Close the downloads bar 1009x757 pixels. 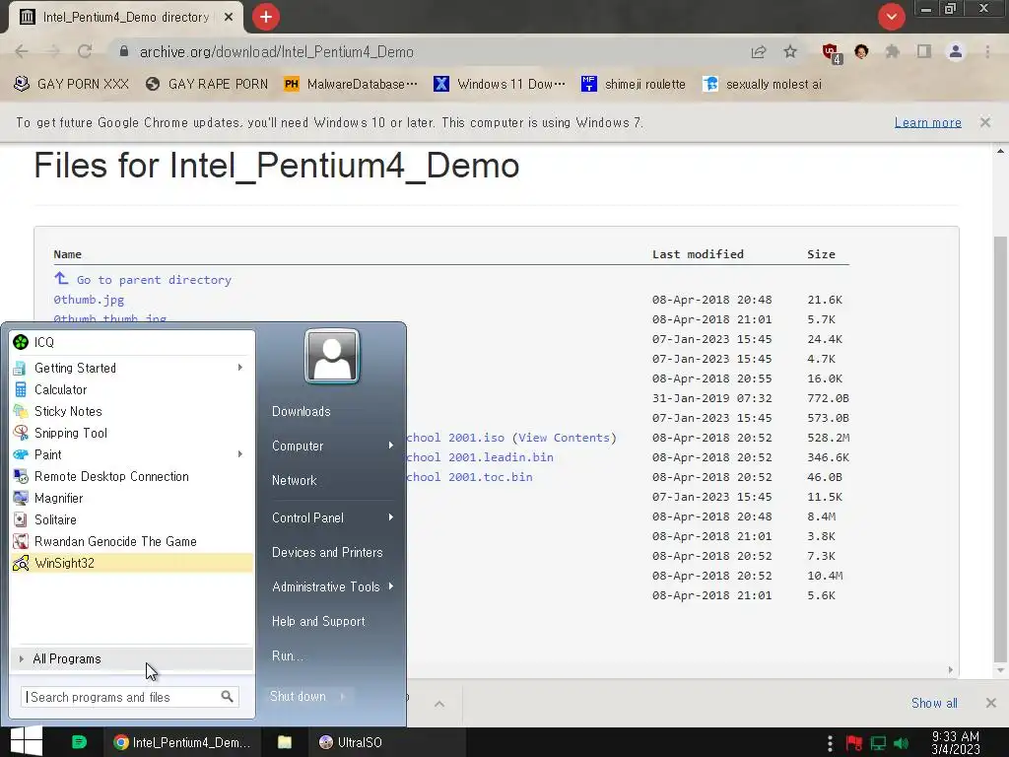click(990, 703)
